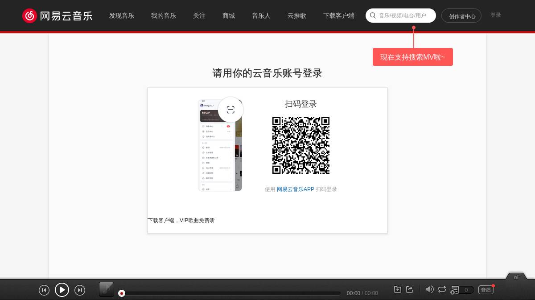
Task: Switch to 发现音乐 in the navigation
Action: coord(122,16)
